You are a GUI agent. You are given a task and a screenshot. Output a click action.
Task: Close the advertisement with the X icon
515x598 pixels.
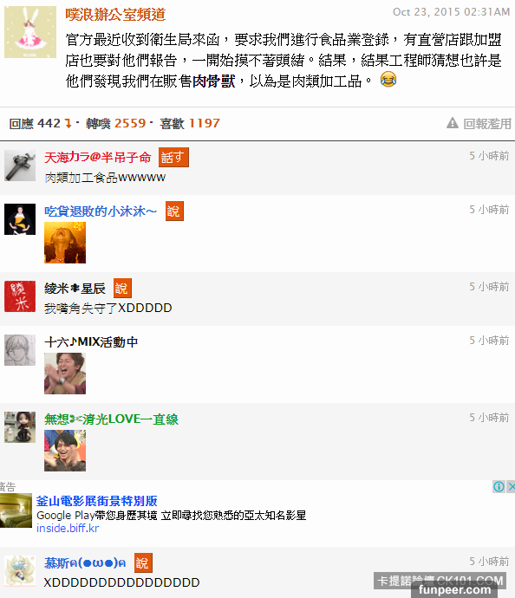(x=511, y=487)
